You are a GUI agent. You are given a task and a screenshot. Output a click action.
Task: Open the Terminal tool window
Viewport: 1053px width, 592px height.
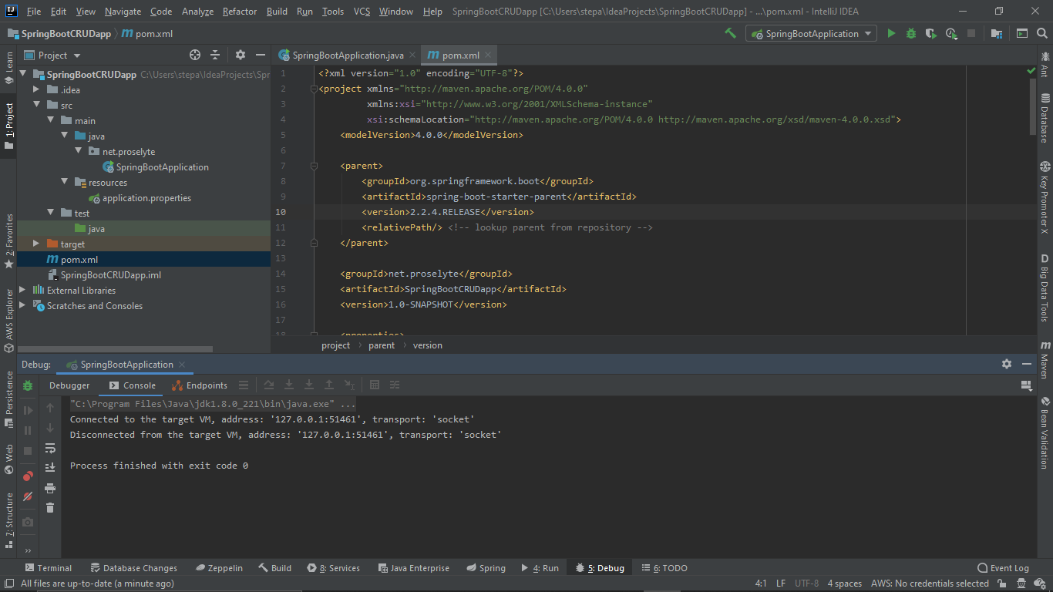(48, 568)
